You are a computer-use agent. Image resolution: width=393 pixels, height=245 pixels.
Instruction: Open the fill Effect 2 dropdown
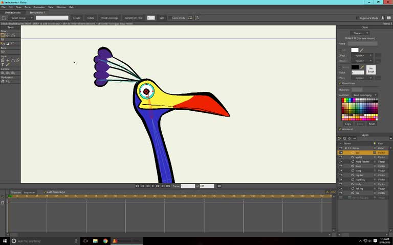coord(362,61)
